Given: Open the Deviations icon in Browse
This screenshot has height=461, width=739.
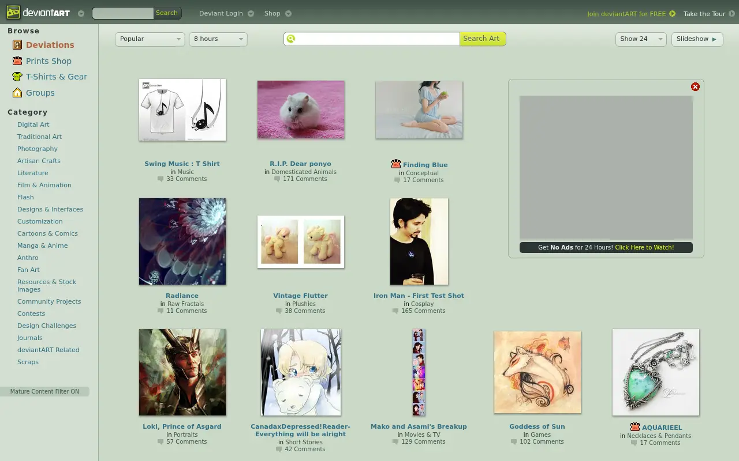Looking at the screenshot, I should tap(17, 44).
